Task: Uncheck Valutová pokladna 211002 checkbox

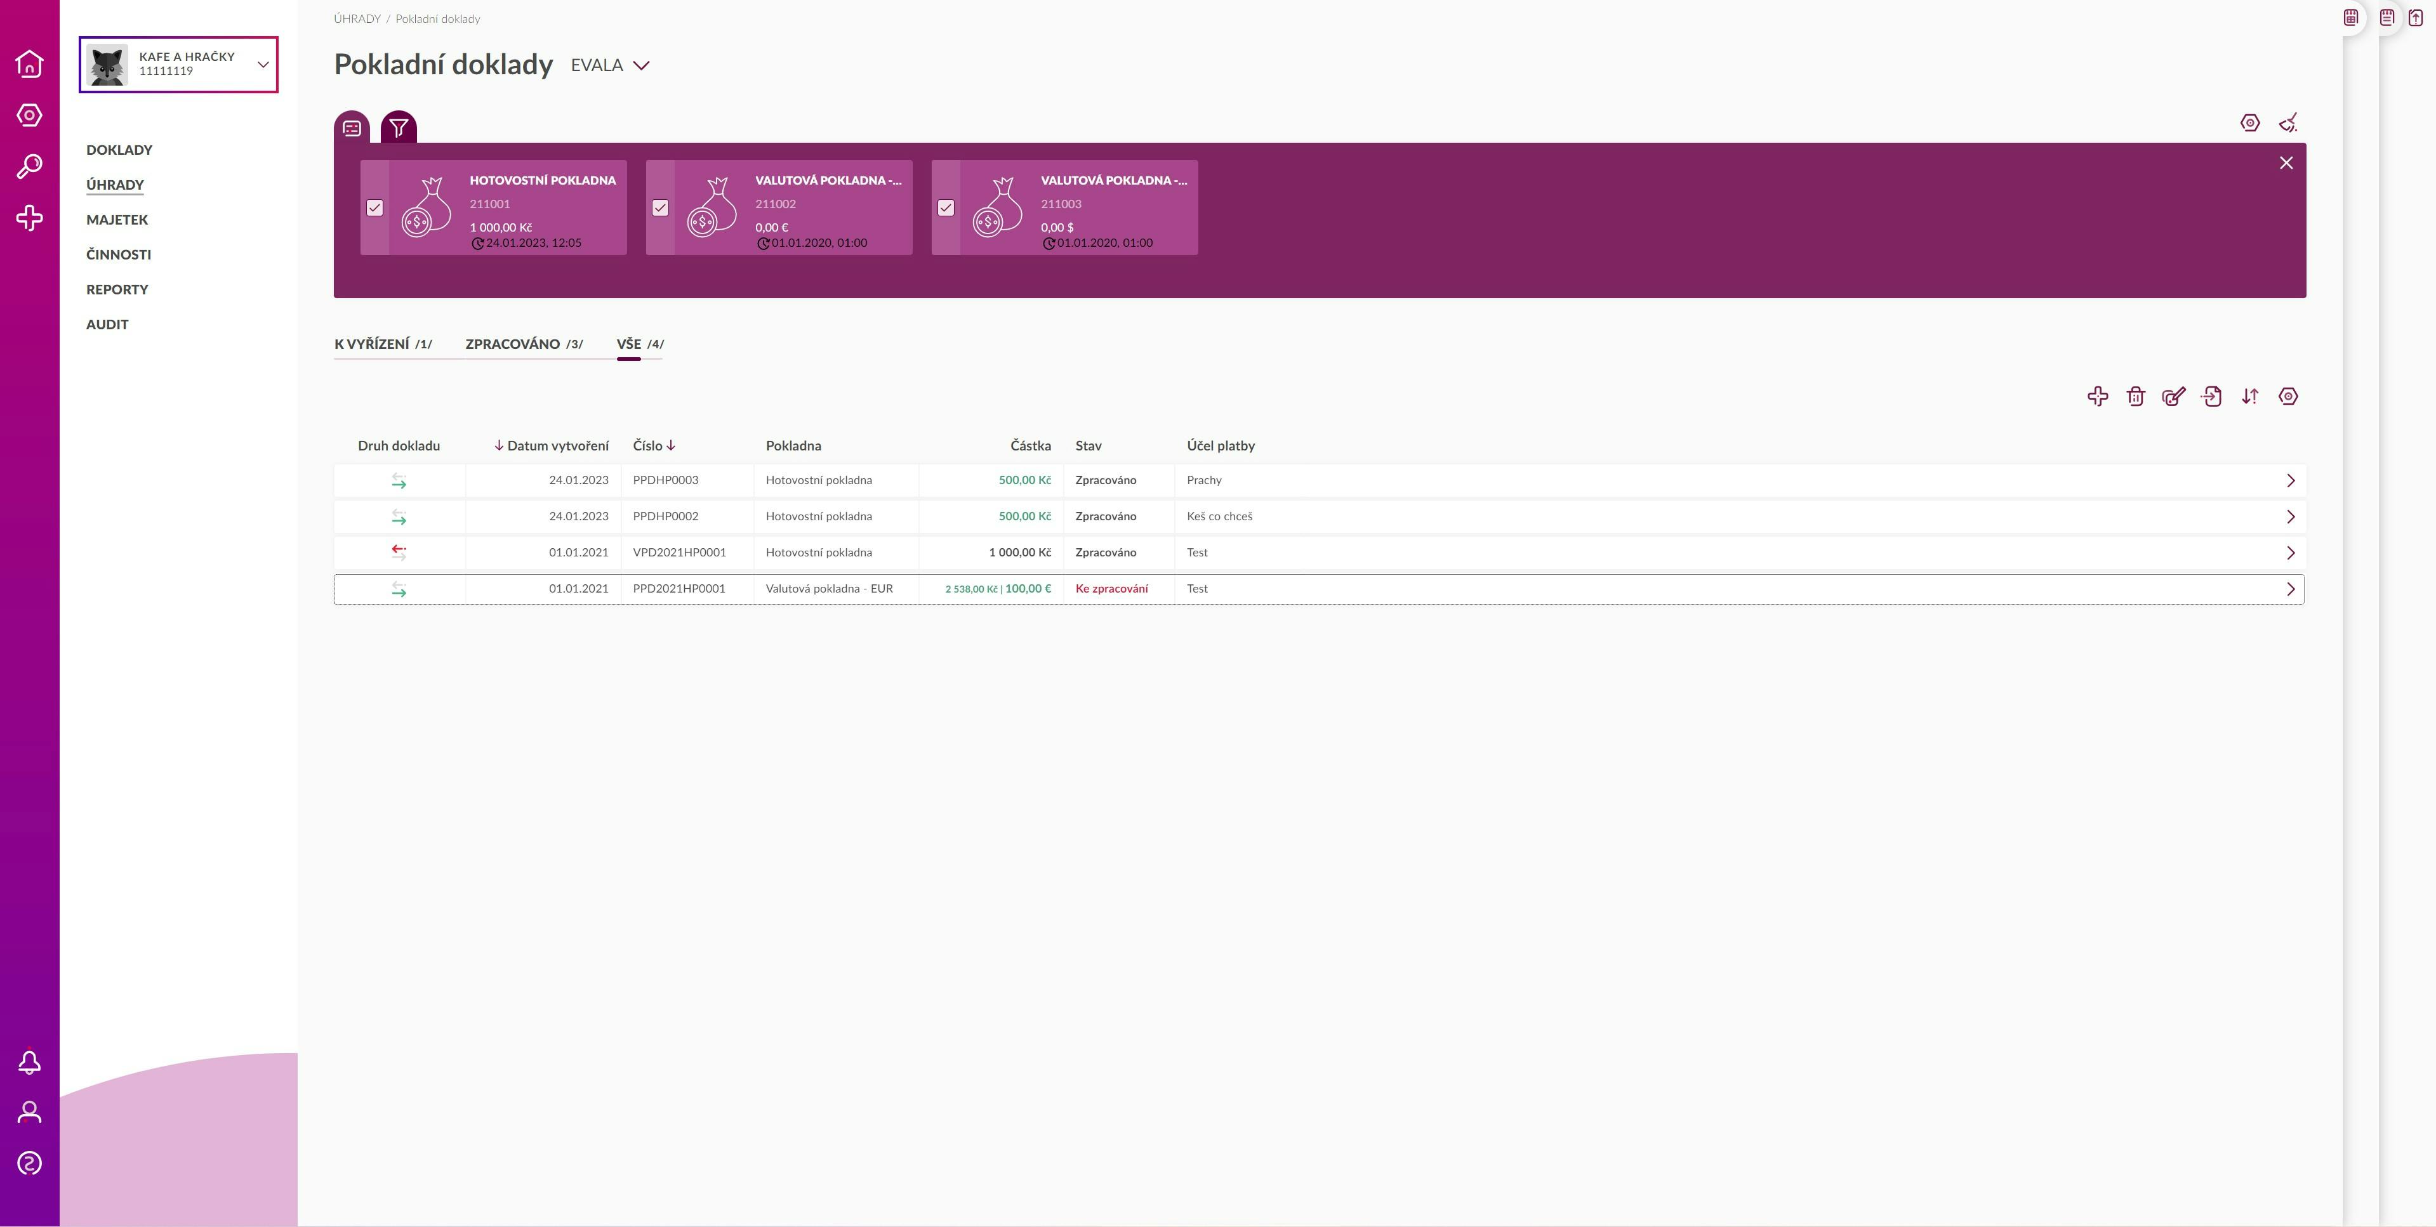Action: 660,207
